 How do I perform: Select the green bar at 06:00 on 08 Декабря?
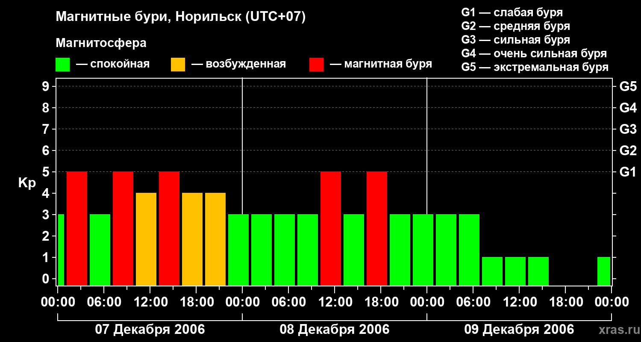285,250
